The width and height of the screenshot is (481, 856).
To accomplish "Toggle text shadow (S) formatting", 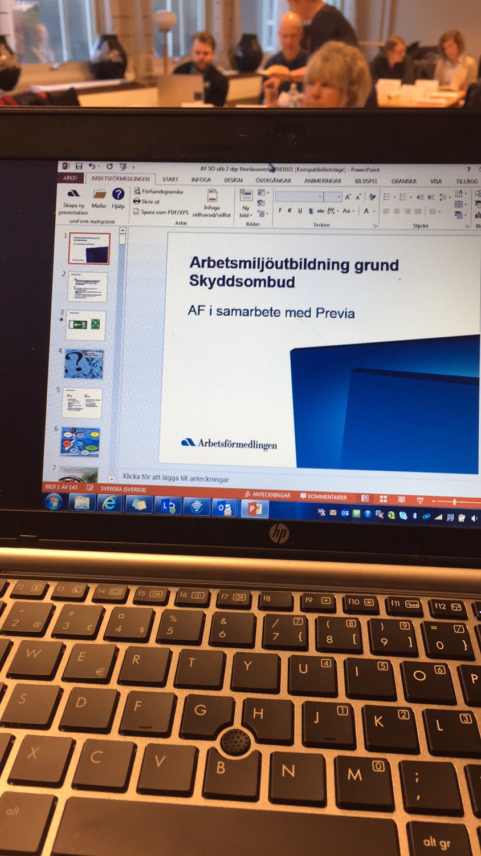I will click(x=311, y=211).
